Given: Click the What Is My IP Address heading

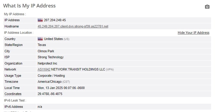Looking at the screenshot, I should (29, 6).
